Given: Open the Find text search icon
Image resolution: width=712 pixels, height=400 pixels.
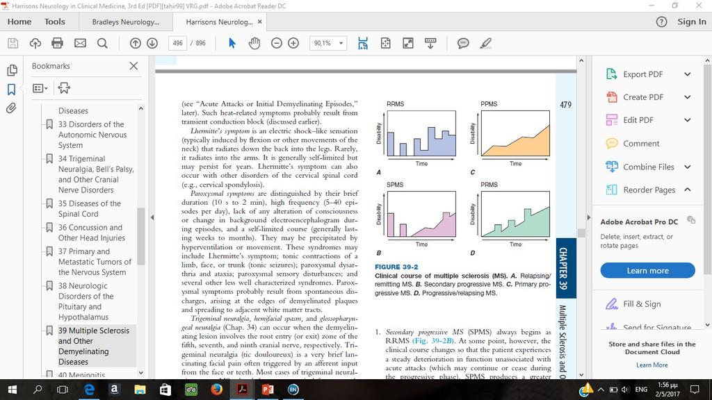Looking at the screenshot, I should (x=103, y=43).
